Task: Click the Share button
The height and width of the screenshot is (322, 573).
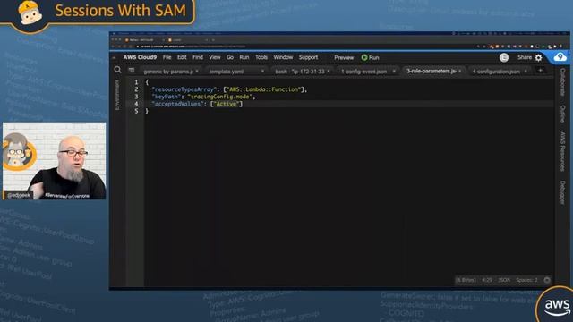Action: (x=525, y=57)
